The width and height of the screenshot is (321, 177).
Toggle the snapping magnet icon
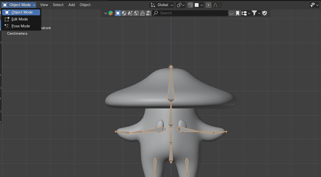tap(190, 5)
